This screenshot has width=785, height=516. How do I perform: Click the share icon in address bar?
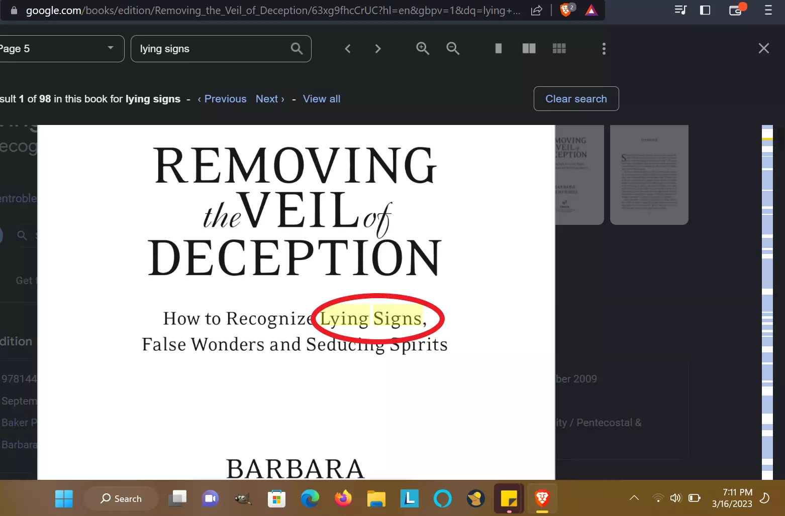(536, 11)
